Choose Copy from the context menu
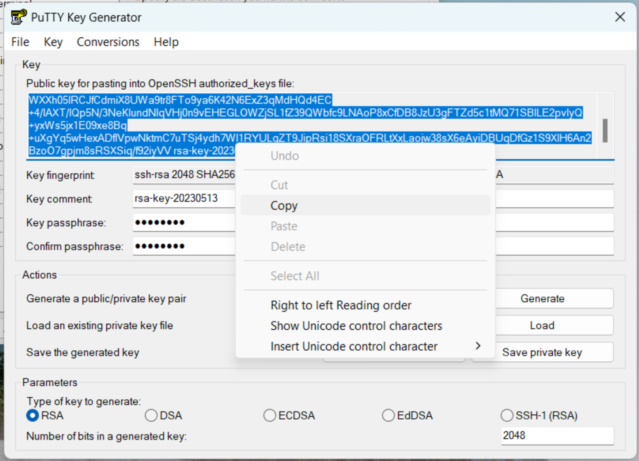 coord(284,205)
